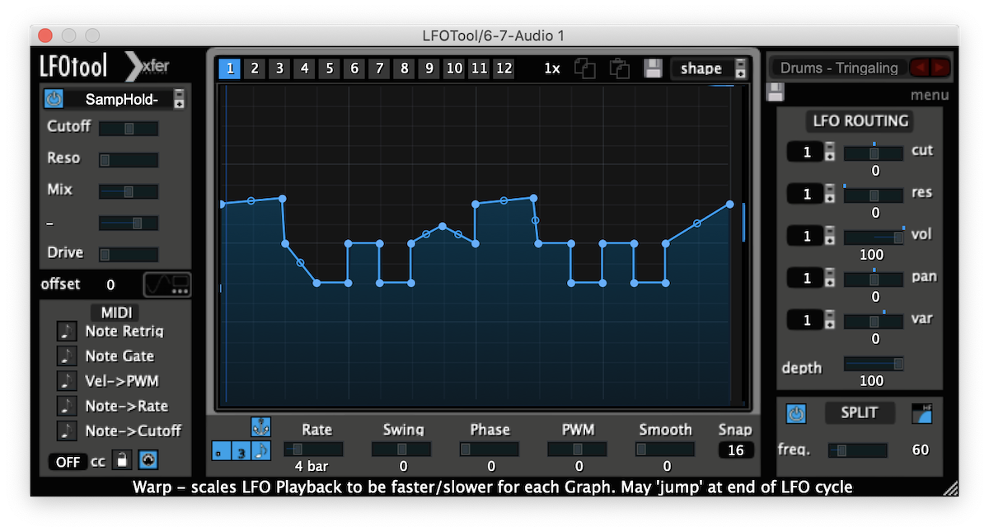Click the offset value 0
The image size is (989, 532).
[x=110, y=285]
